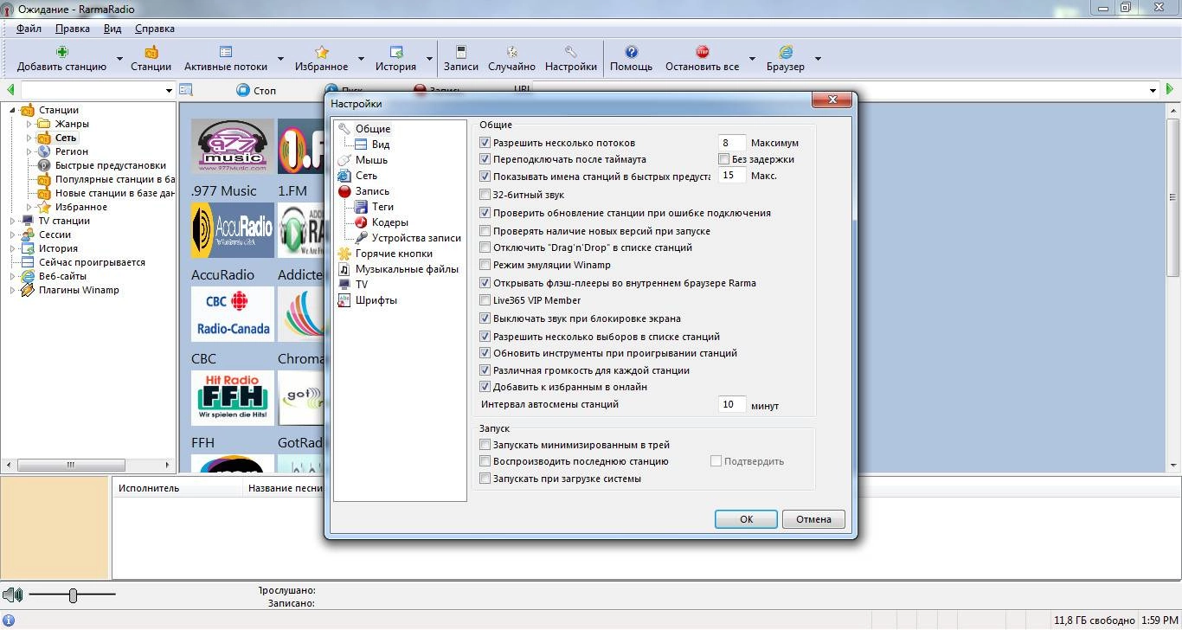Open the station search combo box dropdown

point(169,90)
